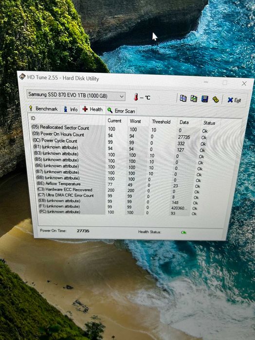Click the bold 27735 Power On Time value
Viewport: 255px width, 340px height.
83,231
